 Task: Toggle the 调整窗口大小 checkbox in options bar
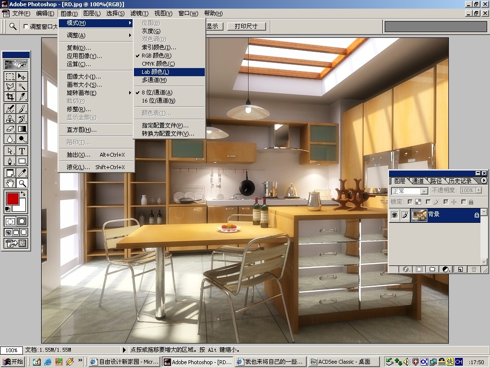[26, 27]
